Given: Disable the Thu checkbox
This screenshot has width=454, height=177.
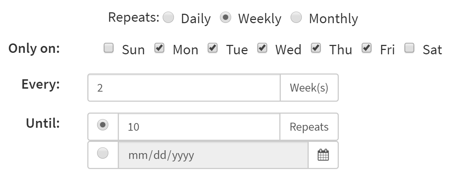Looking at the screenshot, I should pos(316,48).
